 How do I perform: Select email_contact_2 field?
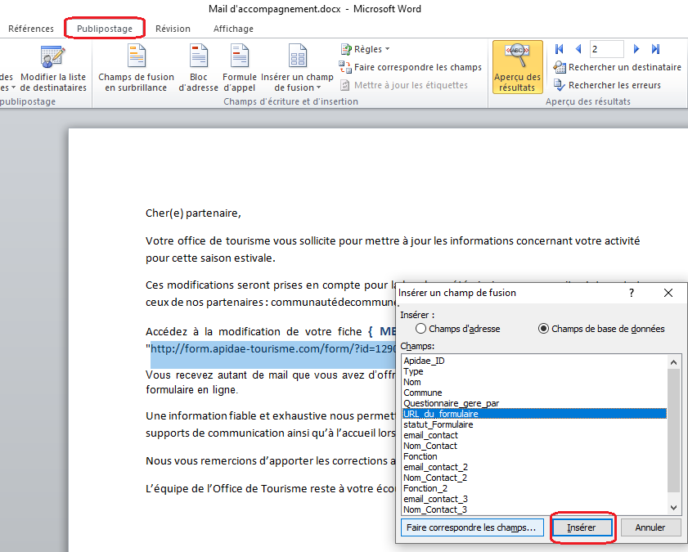(534, 467)
